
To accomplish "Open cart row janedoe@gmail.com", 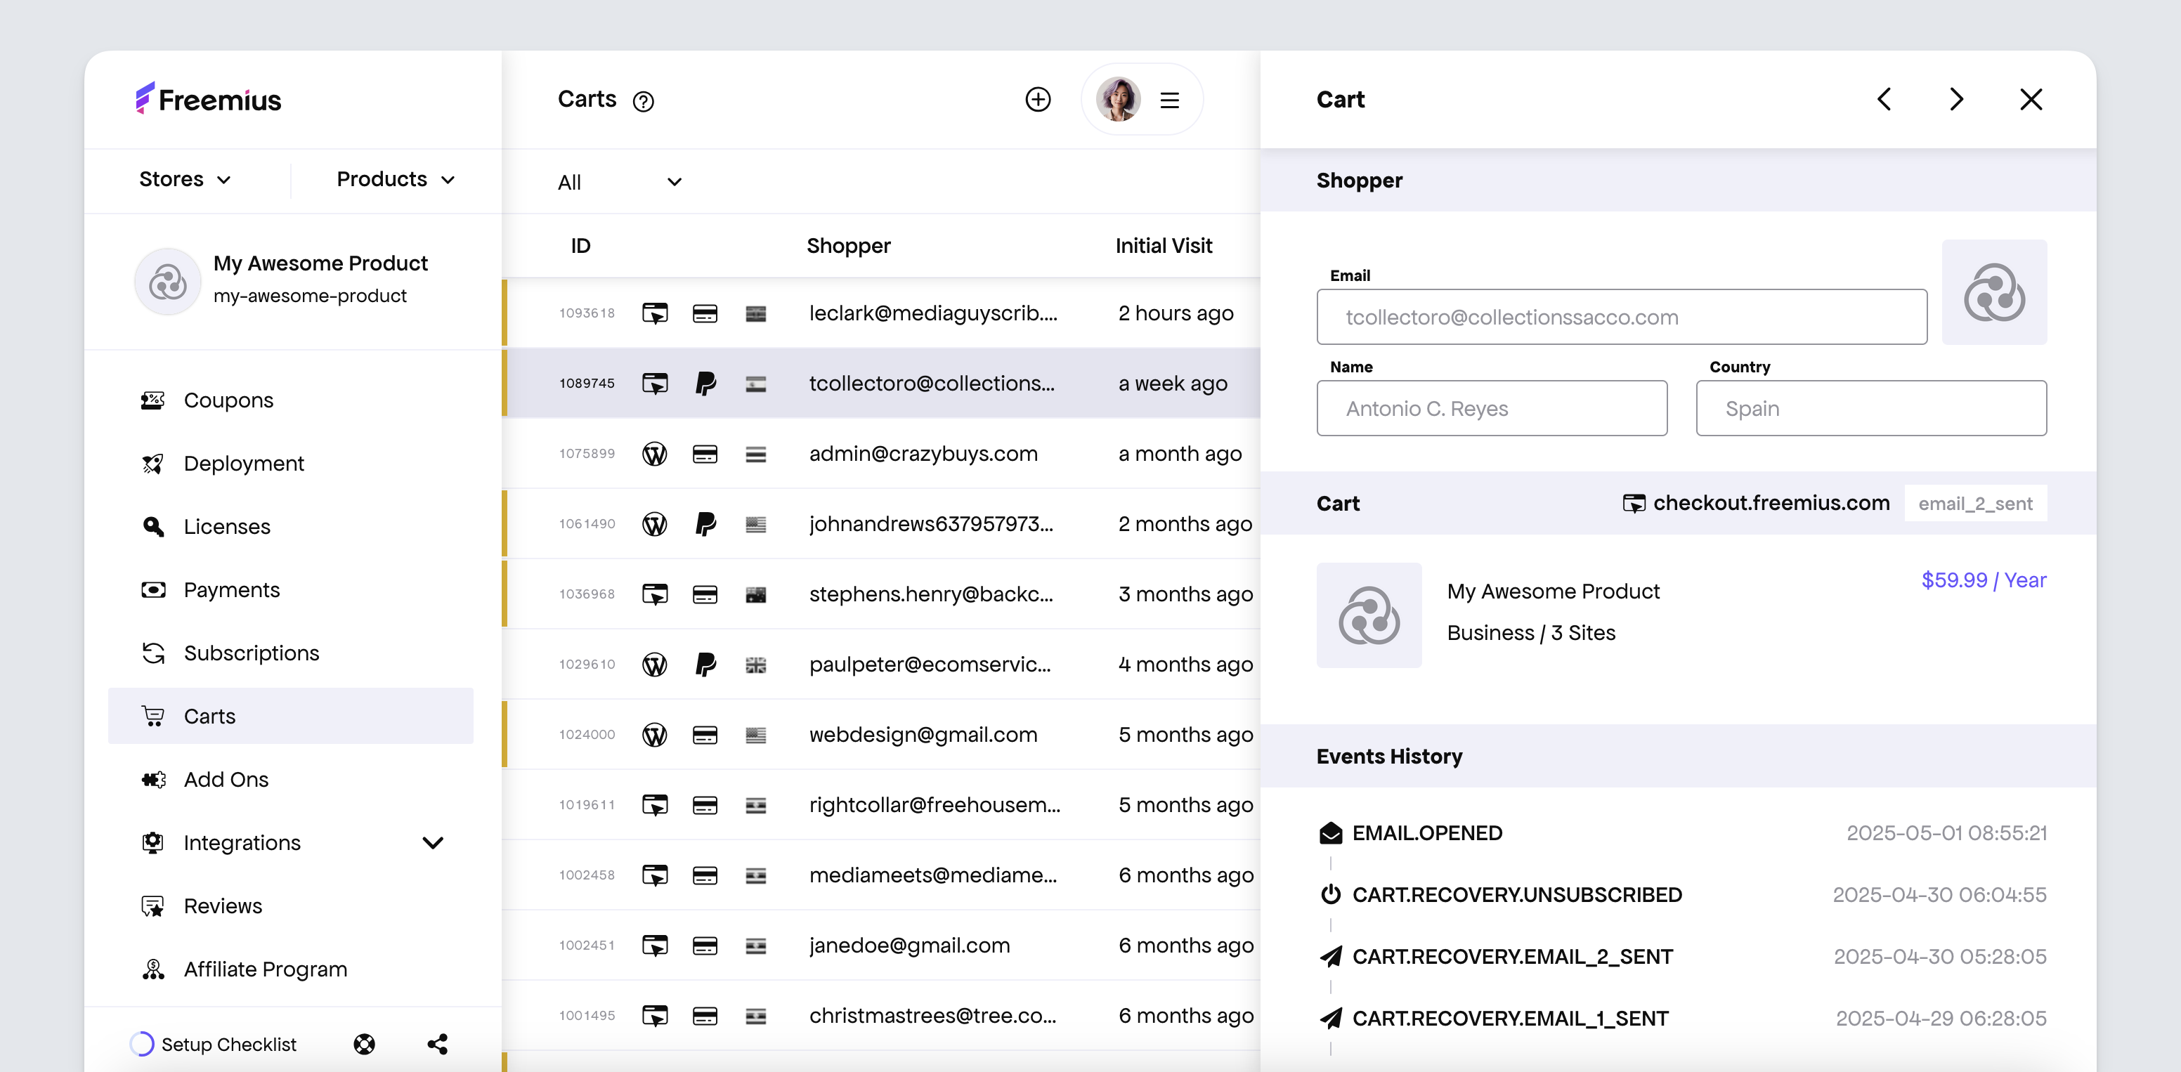I will [881, 946].
